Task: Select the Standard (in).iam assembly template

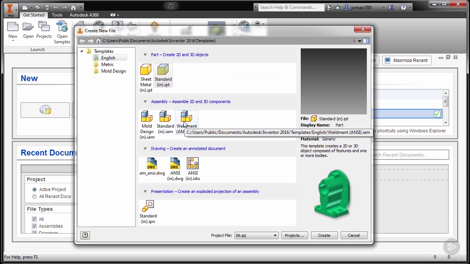Action: click(x=165, y=122)
